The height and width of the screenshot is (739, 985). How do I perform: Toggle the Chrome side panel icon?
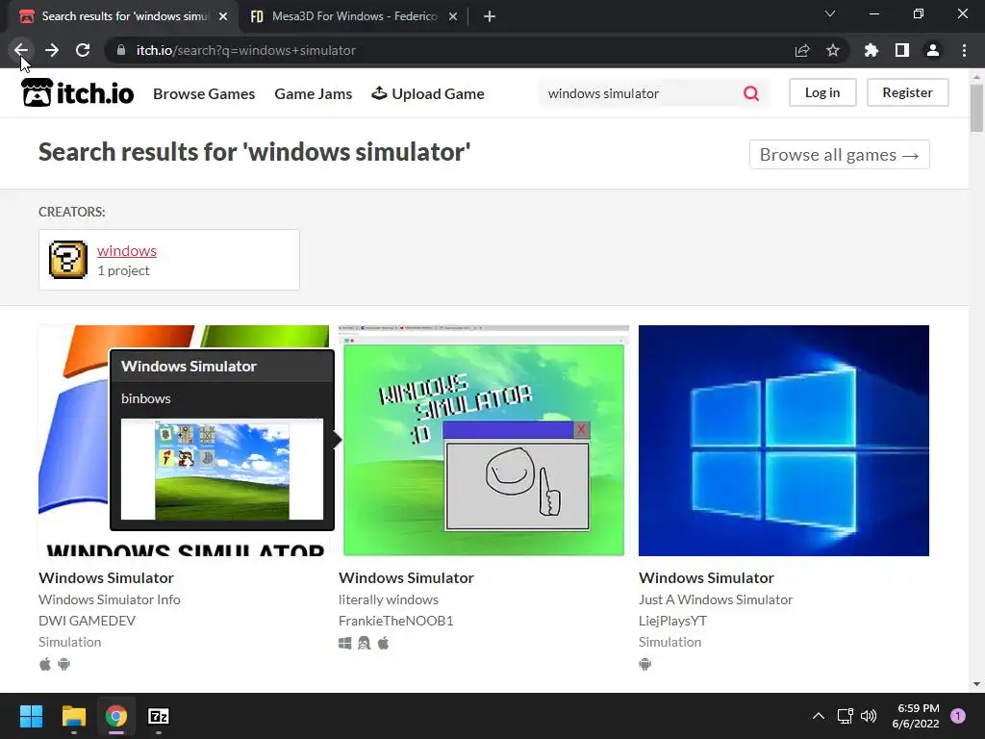coord(902,50)
